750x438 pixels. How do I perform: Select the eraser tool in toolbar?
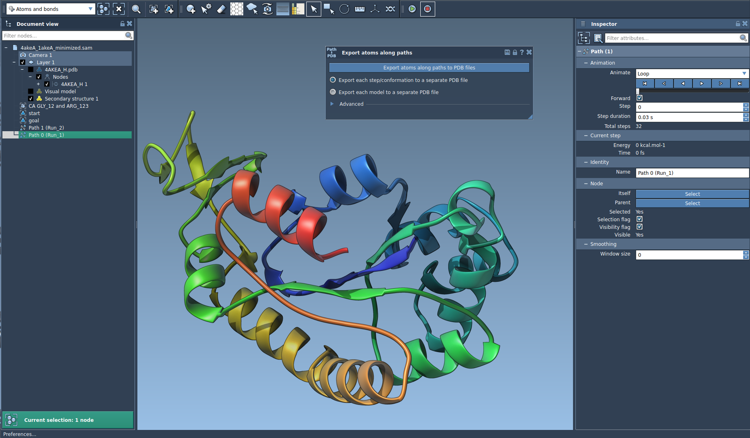pos(221,9)
